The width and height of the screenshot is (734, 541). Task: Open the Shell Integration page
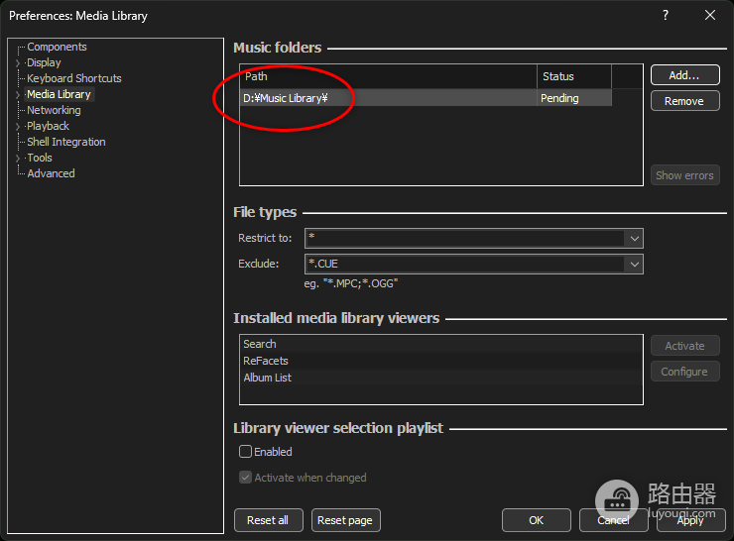click(66, 142)
